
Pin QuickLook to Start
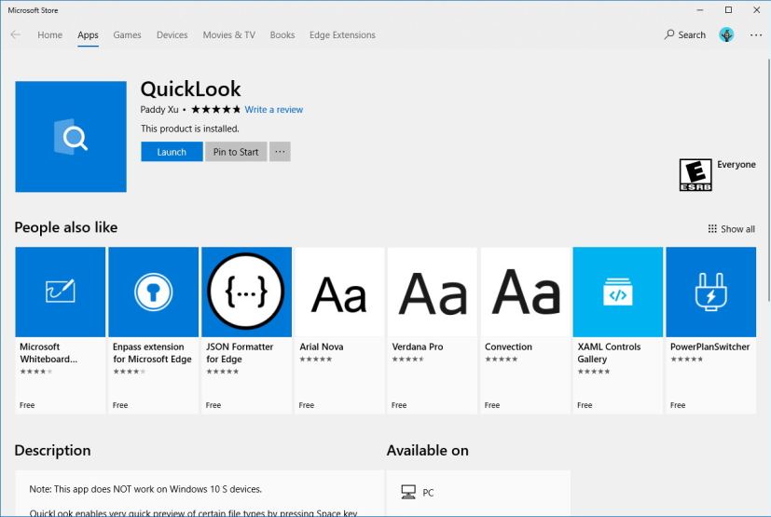236,152
